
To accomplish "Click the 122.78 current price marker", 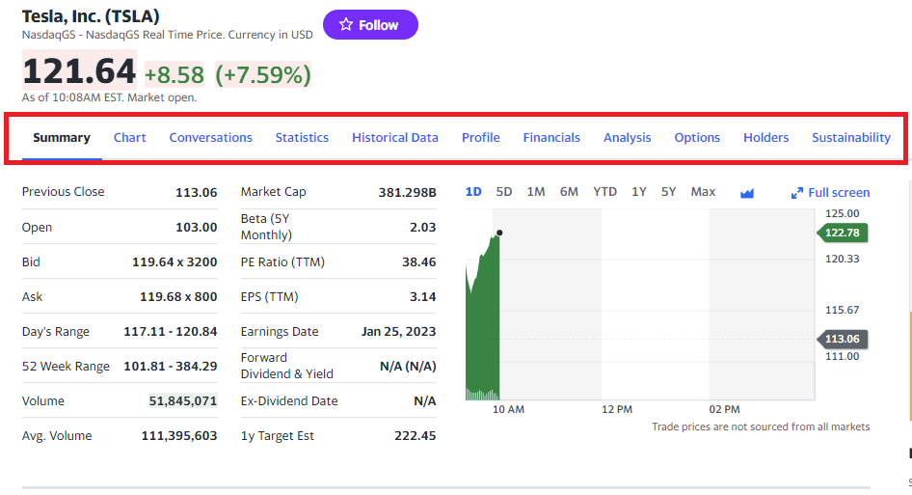I will [843, 233].
